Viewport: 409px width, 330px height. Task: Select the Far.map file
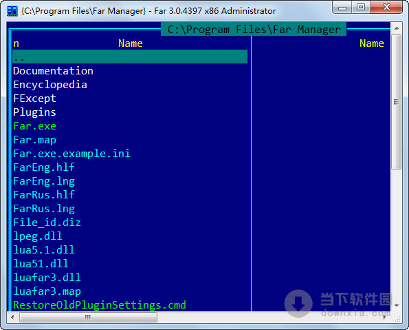[x=34, y=140]
